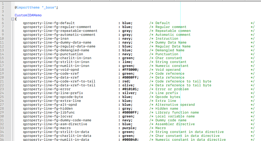Image resolution: width=261 pixels, height=141 pixels.
Task: Click the '/* Error or problem' comment
Action: 169,89
